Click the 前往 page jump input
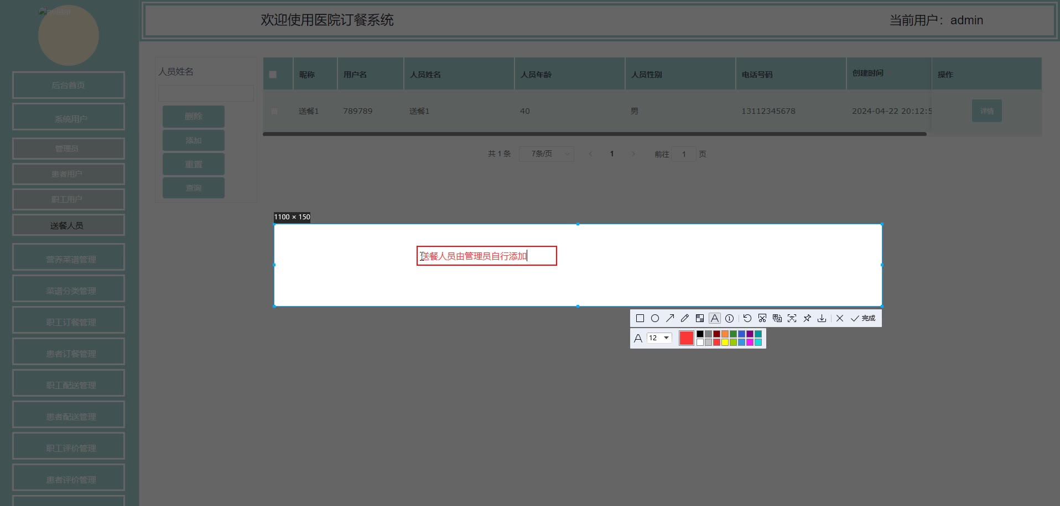 [x=684, y=154]
